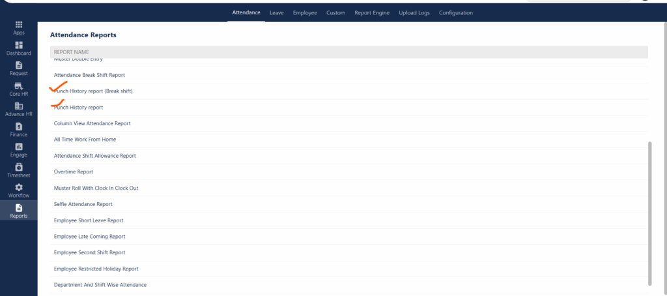Switch to the Leave tab
The image size is (667, 296).
pyautogui.click(x=276, y=12)
